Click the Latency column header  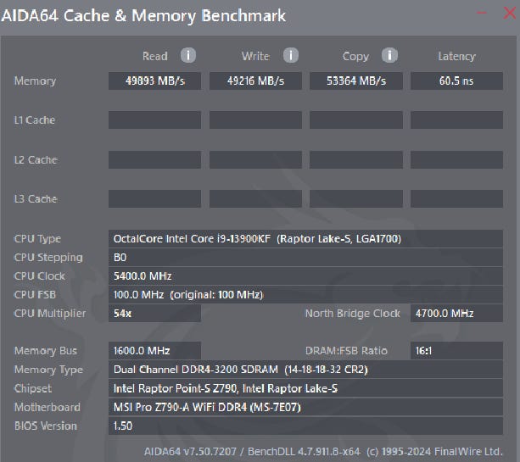[456, 56]
